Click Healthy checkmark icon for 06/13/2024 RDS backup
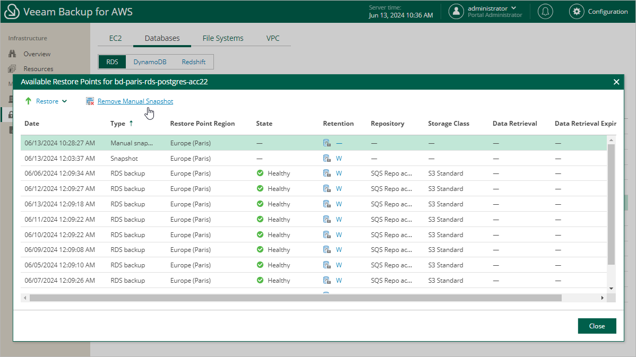636x357 pixels. tap(260, 204)
